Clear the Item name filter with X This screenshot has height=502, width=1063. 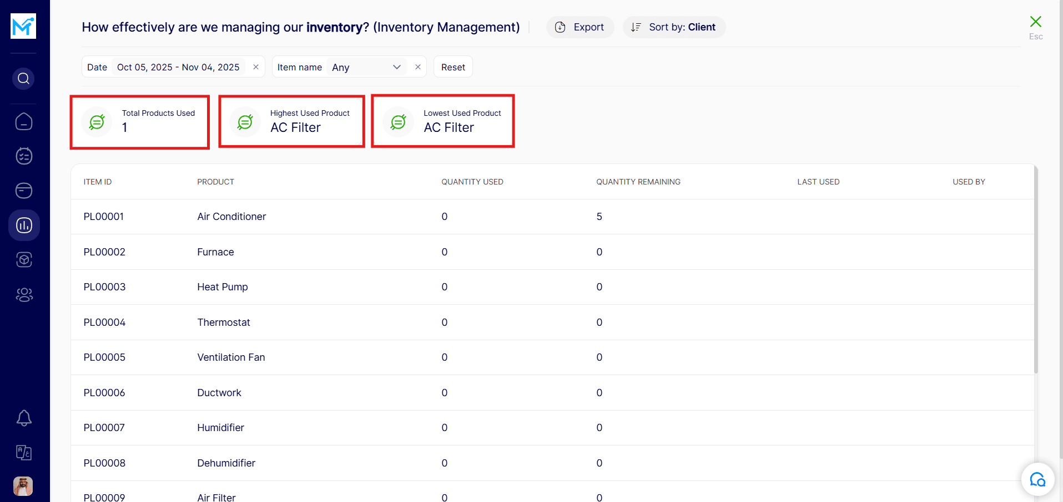(418, 67)
